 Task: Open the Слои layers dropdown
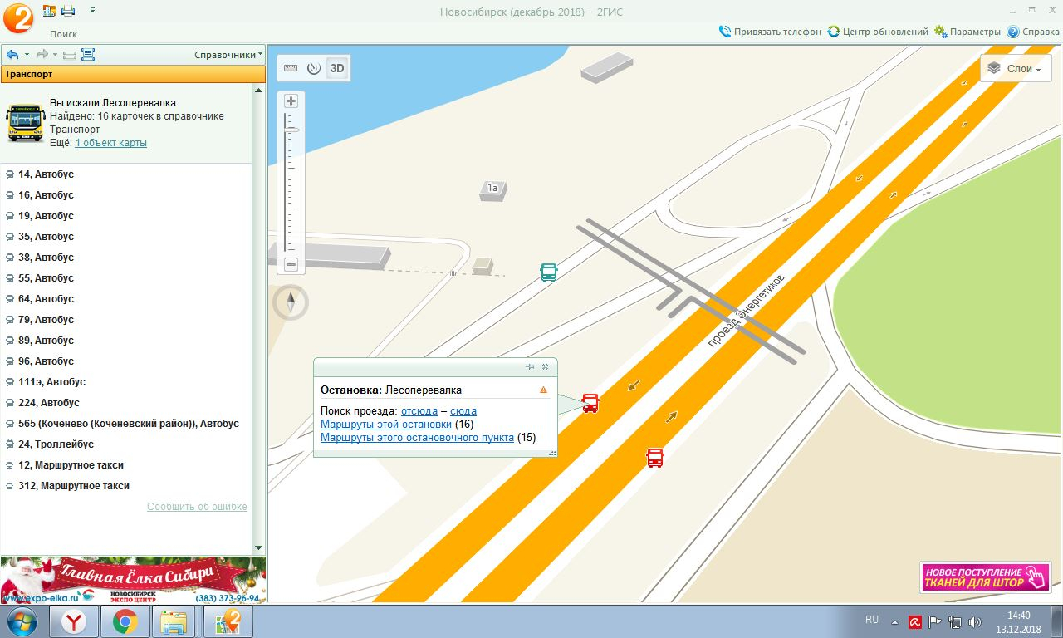tap(1016, 69)
